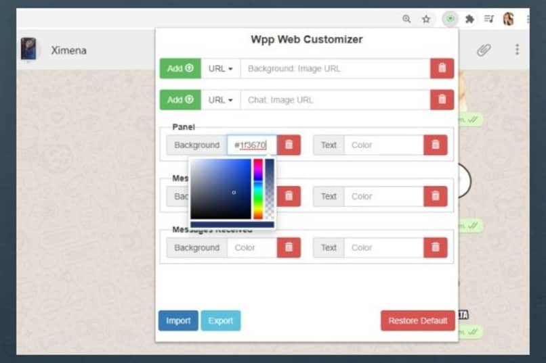546x363 pixels.
Task: Open the Wpp Web Customizer extension icon
Action: [450, 18]
